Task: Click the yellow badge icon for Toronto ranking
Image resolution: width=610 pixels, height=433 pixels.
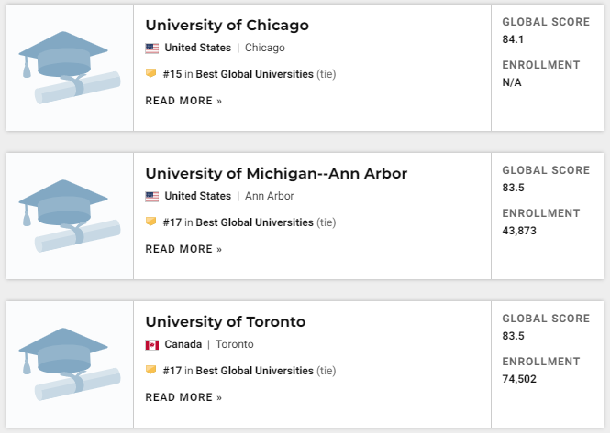Action: [x=151, y=370]
